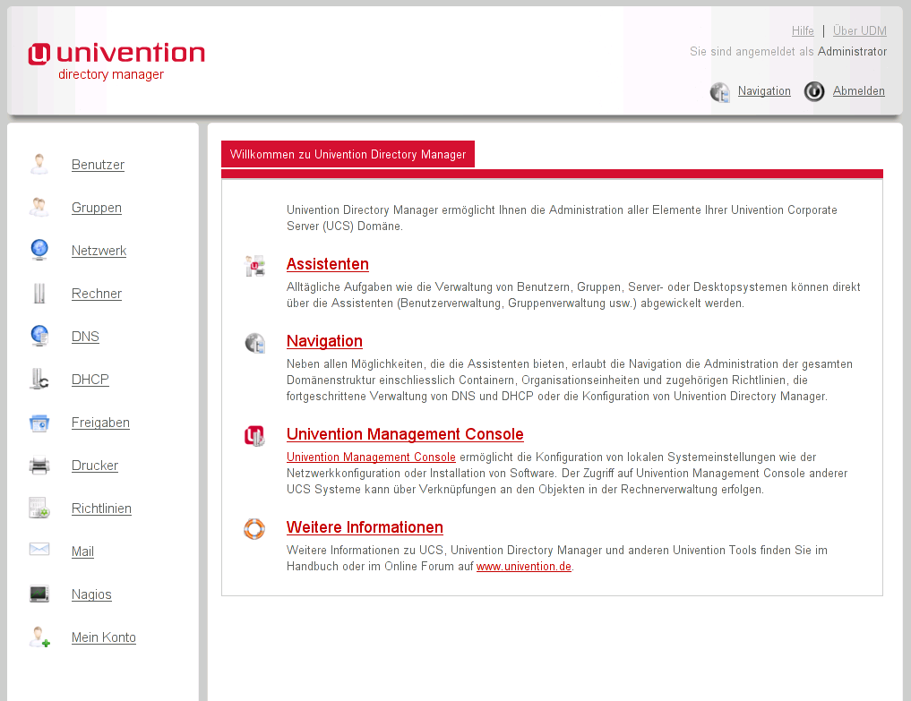Click the DHCP server icon
Image resolution: width=911 pixels, height=701 pixels.
39,380
